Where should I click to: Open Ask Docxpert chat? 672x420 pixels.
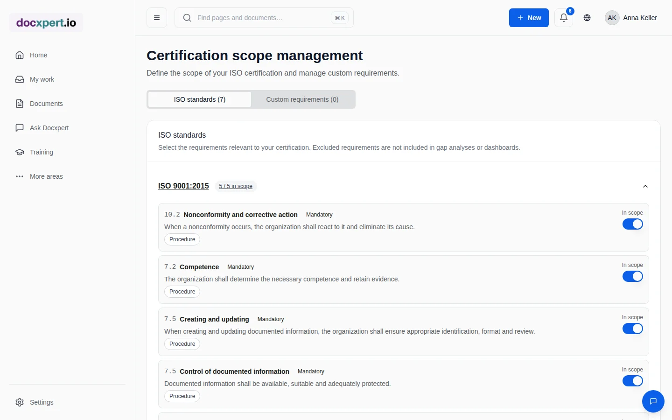(x=67, y=128)
